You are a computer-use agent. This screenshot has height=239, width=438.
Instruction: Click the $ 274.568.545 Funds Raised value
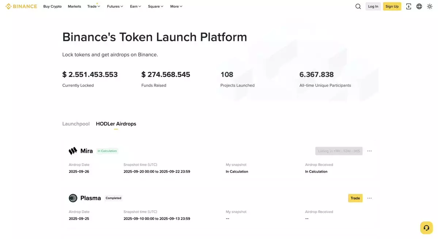tap(165, 74)
